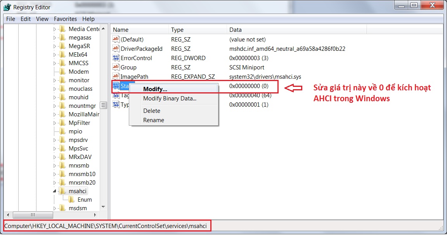The height and width of the screenshot is (235, 447).
Task: Click the Registry Editor title bar icon
Action: pyautogui.click(x=7, y=7)
